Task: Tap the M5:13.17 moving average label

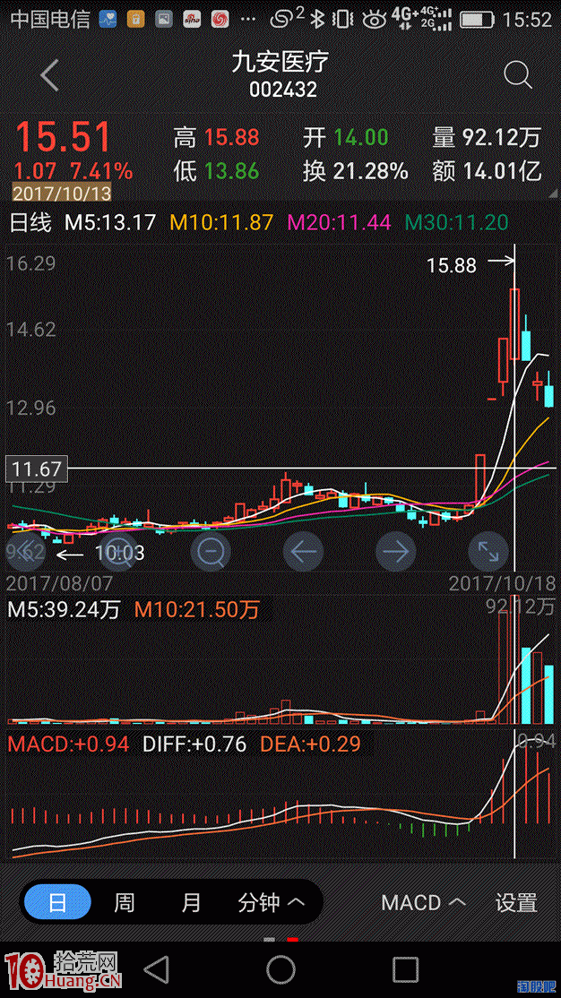Action: [111, 222]
